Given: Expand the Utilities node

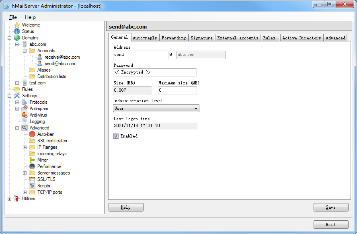Looking at the screenshot, I should 9,199.
